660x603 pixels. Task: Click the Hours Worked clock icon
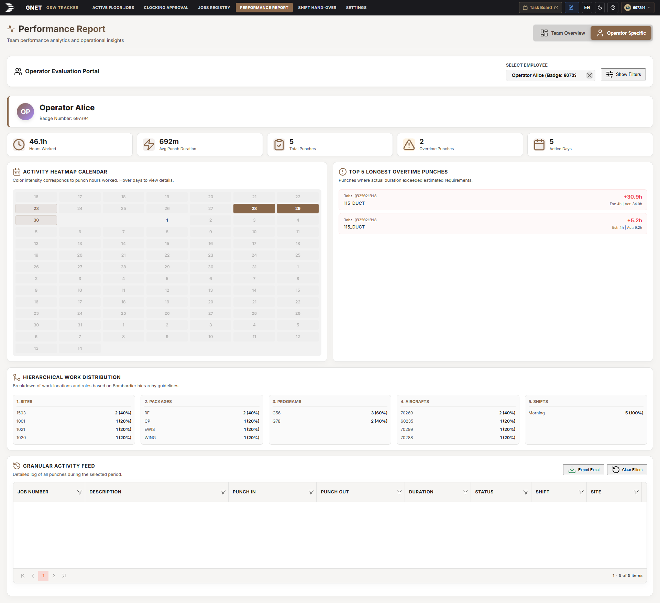click(x=19, y=145)
